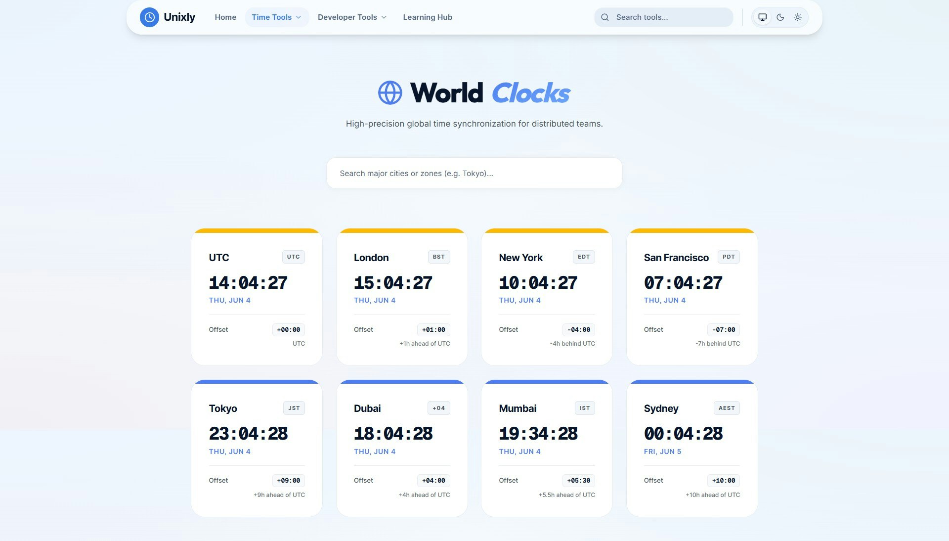Focus the city and zone search box
949x541 pixels.
[x=474, y=173]
